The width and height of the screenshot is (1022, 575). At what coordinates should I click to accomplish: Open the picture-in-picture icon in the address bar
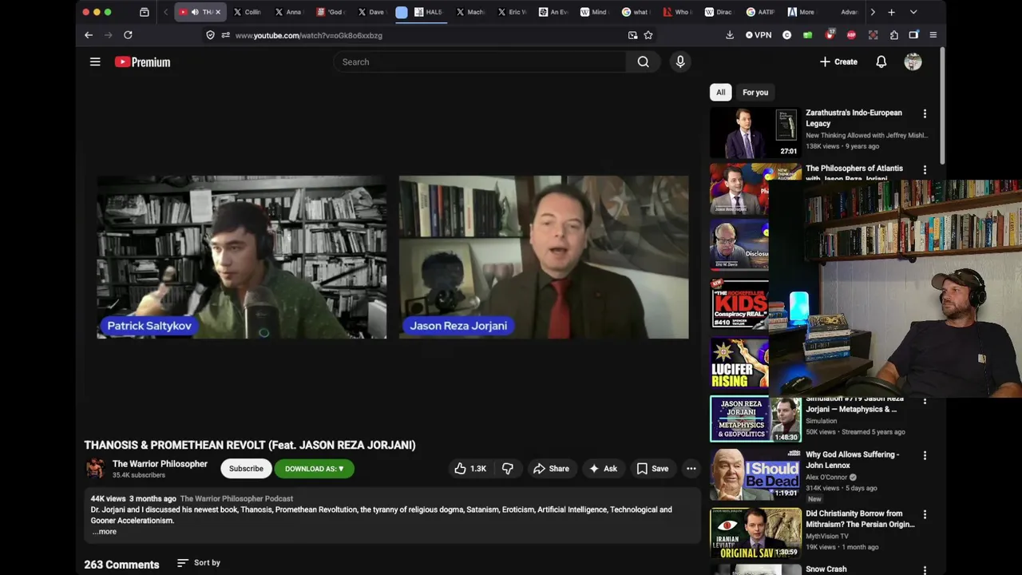632,35
